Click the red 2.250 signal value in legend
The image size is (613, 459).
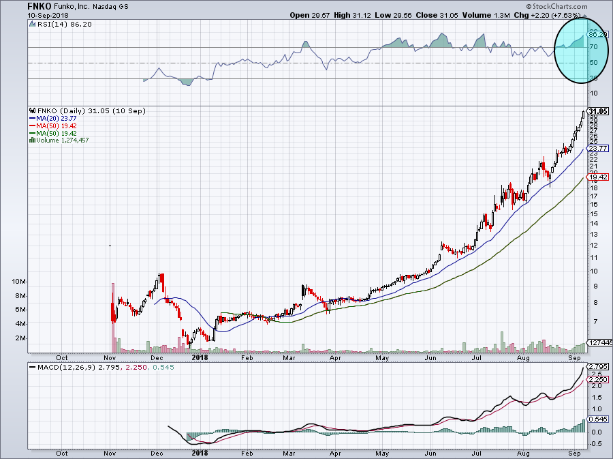coord(136,368)
